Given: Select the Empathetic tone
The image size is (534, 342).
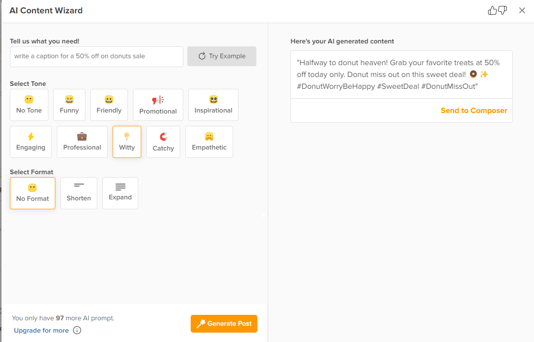Looking at the screenshot, I should pos(209,142).
